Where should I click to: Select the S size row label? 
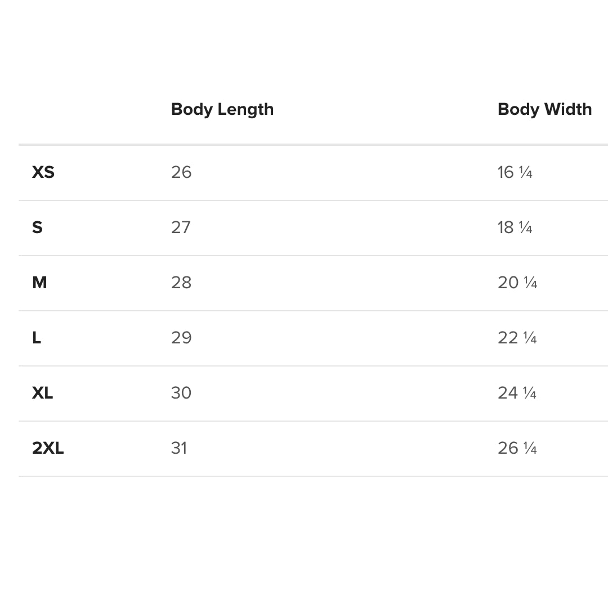(x=37, y=227)
